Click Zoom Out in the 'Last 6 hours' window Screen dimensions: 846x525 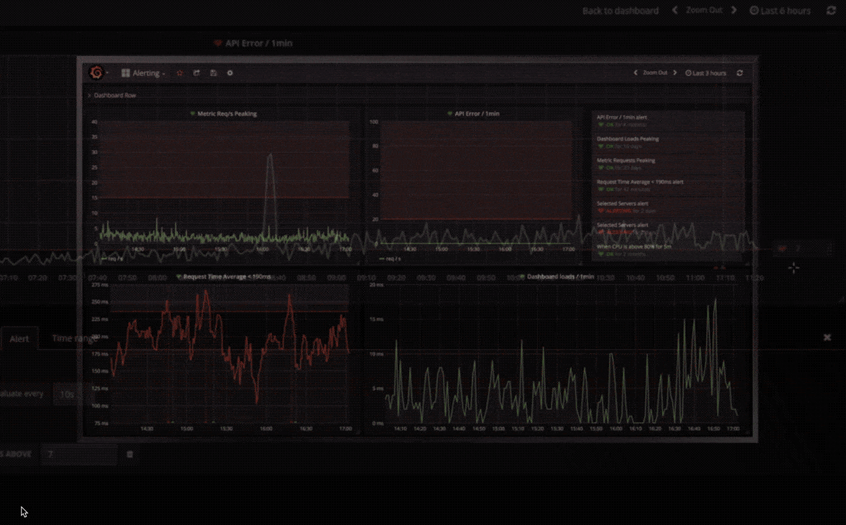(x=704, y=11)
